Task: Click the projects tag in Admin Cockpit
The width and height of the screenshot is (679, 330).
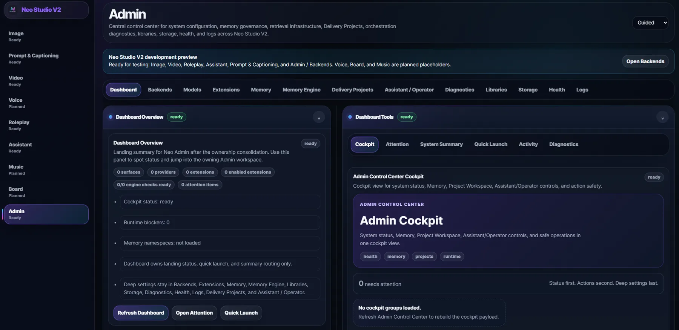Action: point(424,257)
